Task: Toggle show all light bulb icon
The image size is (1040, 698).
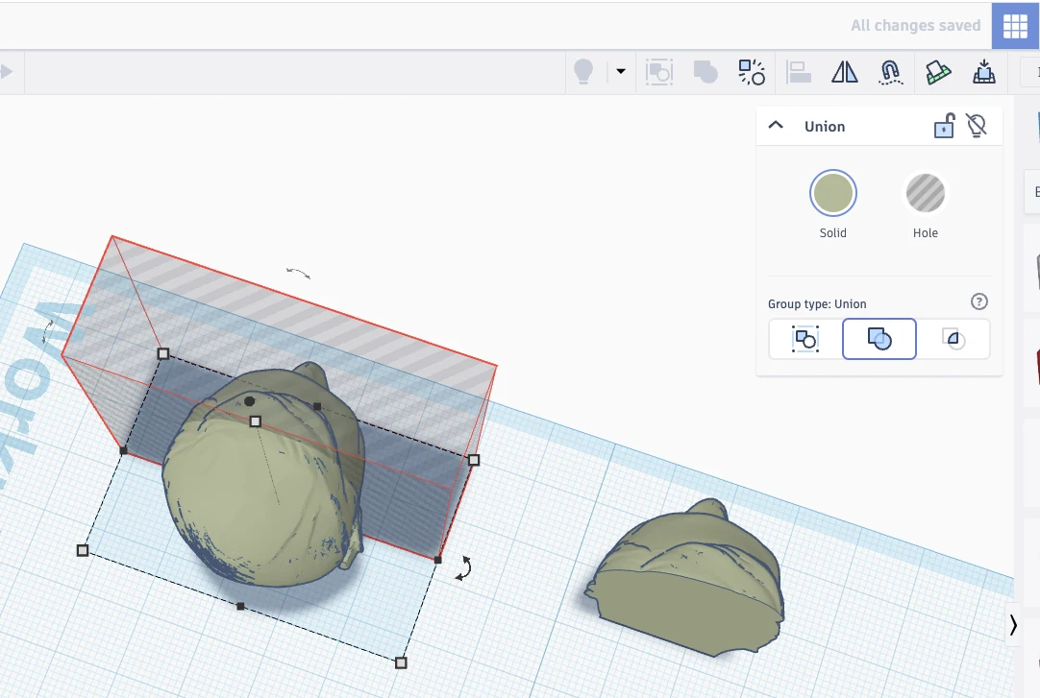Action: click(x=583, y=71)
